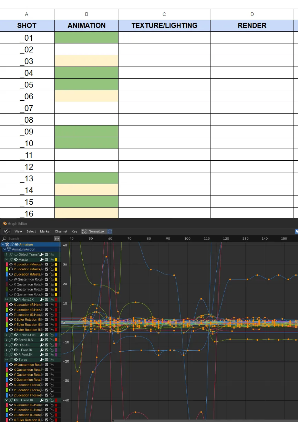
Task: Hide the Y Location (Master) curve via eye
Action: (11, 269)
